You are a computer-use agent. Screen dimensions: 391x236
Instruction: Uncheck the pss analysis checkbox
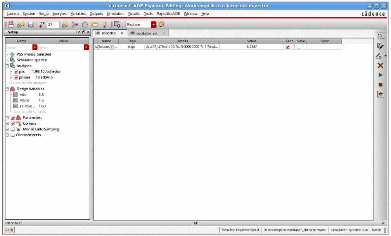click(16, 71)
